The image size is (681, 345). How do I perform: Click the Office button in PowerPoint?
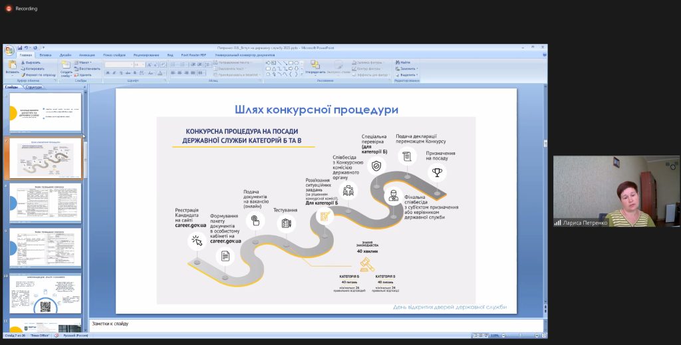click(x=8, y=51)
